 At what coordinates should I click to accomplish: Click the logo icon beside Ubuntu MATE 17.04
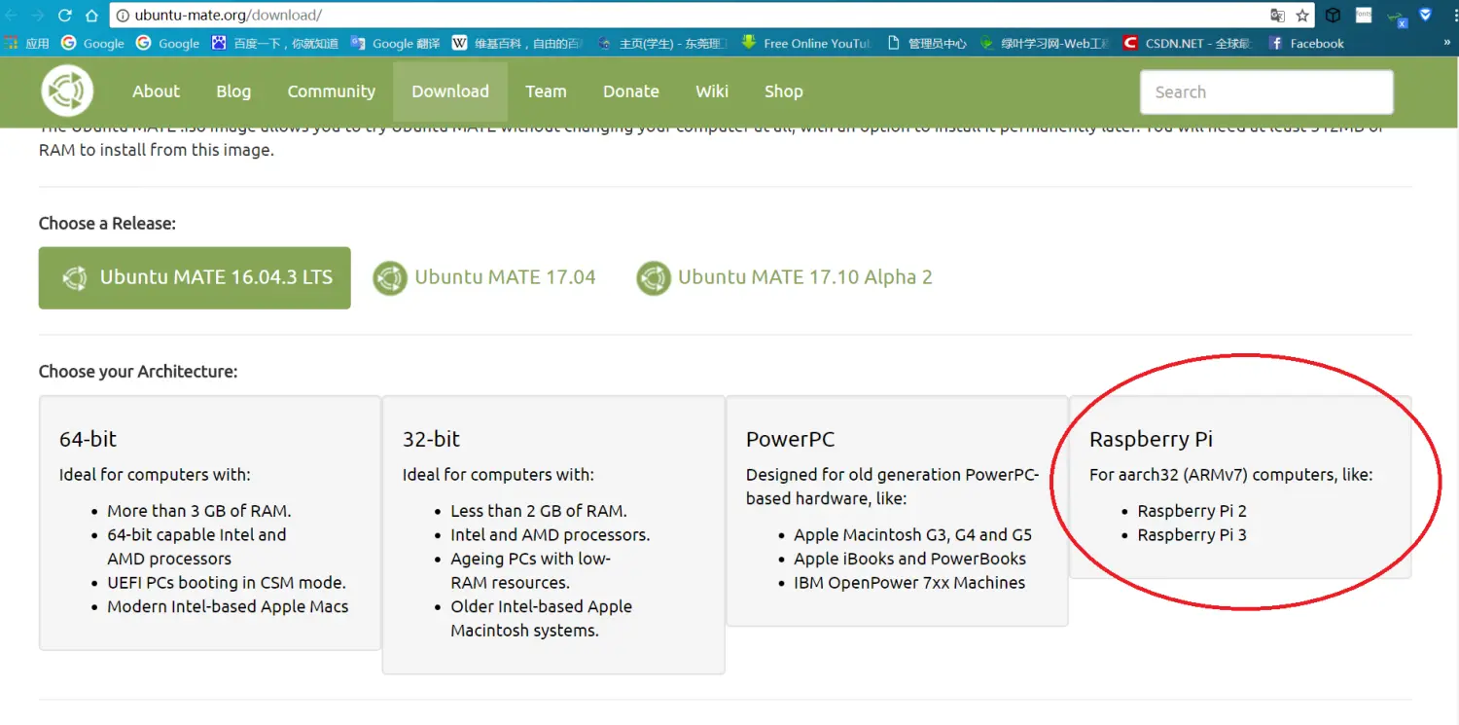click(x=390, y=278)
